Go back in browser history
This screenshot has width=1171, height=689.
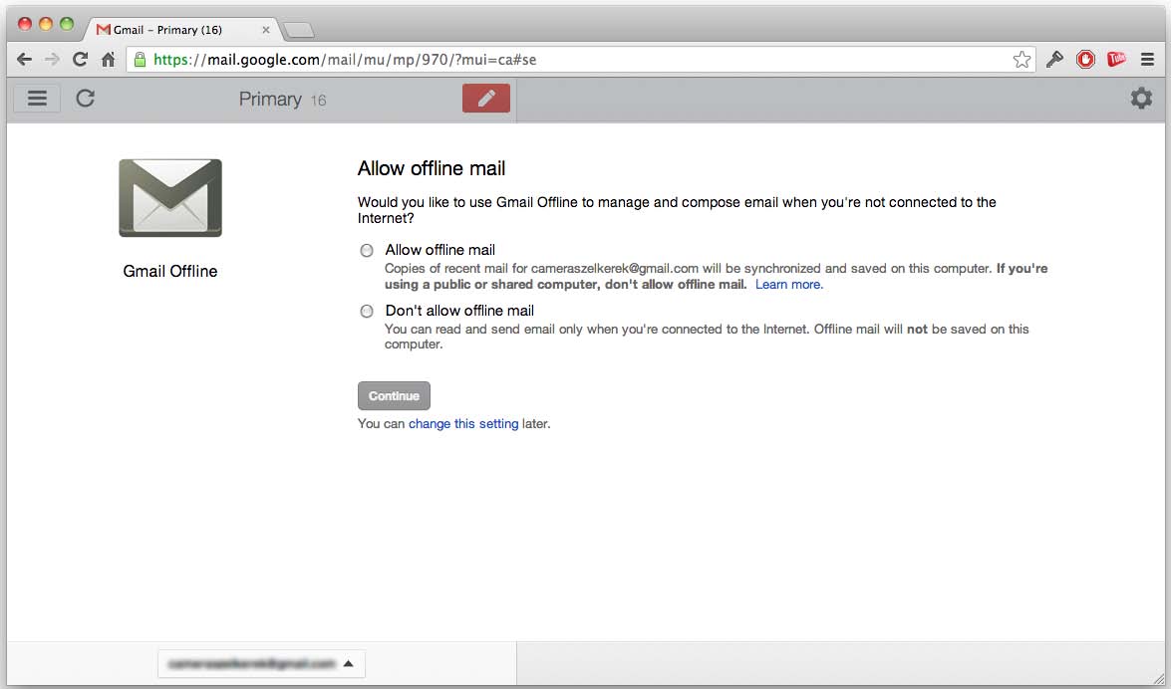pyautogui.click(x=25, y=60)
